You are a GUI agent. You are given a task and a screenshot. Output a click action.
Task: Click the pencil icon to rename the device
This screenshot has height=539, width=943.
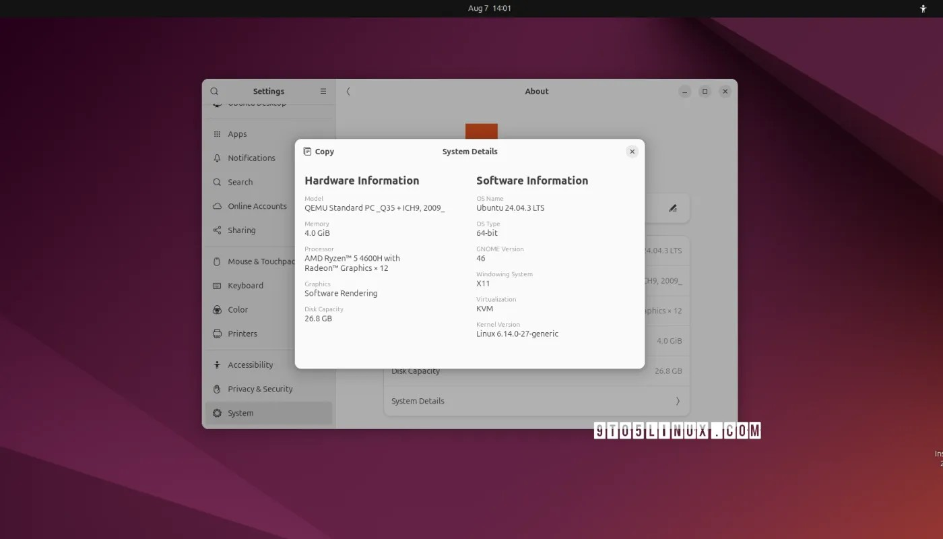point(672,208)
